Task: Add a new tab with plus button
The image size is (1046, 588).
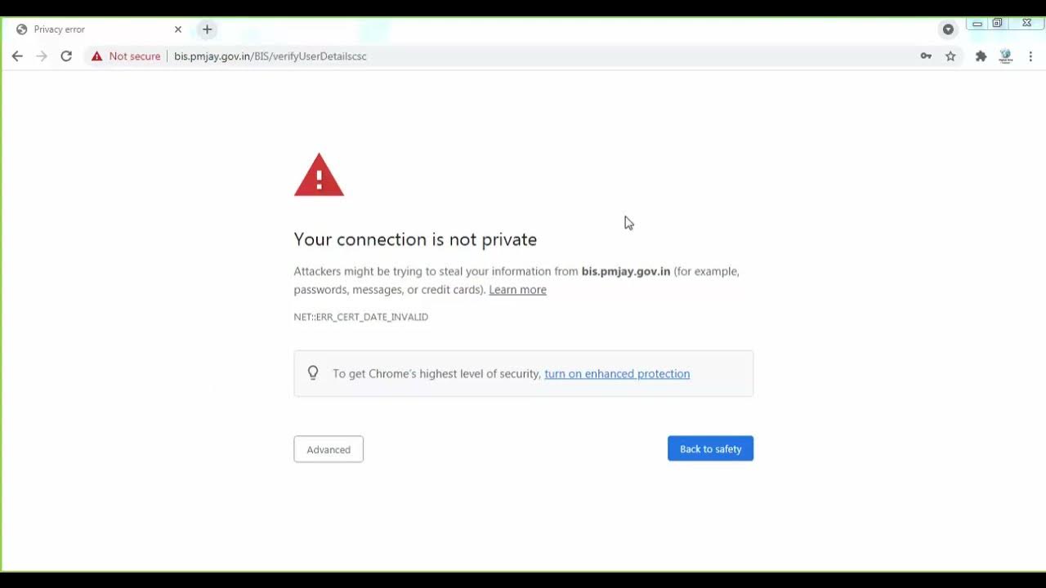Action: coord(207,29)
